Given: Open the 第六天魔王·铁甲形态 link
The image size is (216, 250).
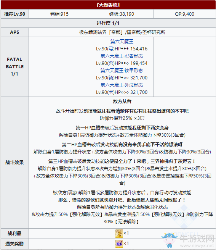Looking at the screenshot, I should click(x=122, y=71).
